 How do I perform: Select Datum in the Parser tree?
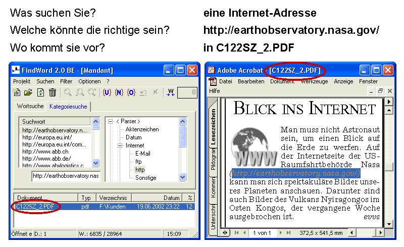coord(133,137)
